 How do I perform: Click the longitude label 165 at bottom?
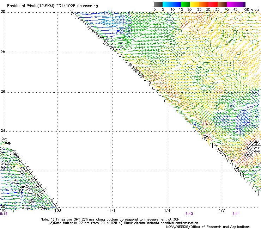pyautogui.click(x=3, y=210)
